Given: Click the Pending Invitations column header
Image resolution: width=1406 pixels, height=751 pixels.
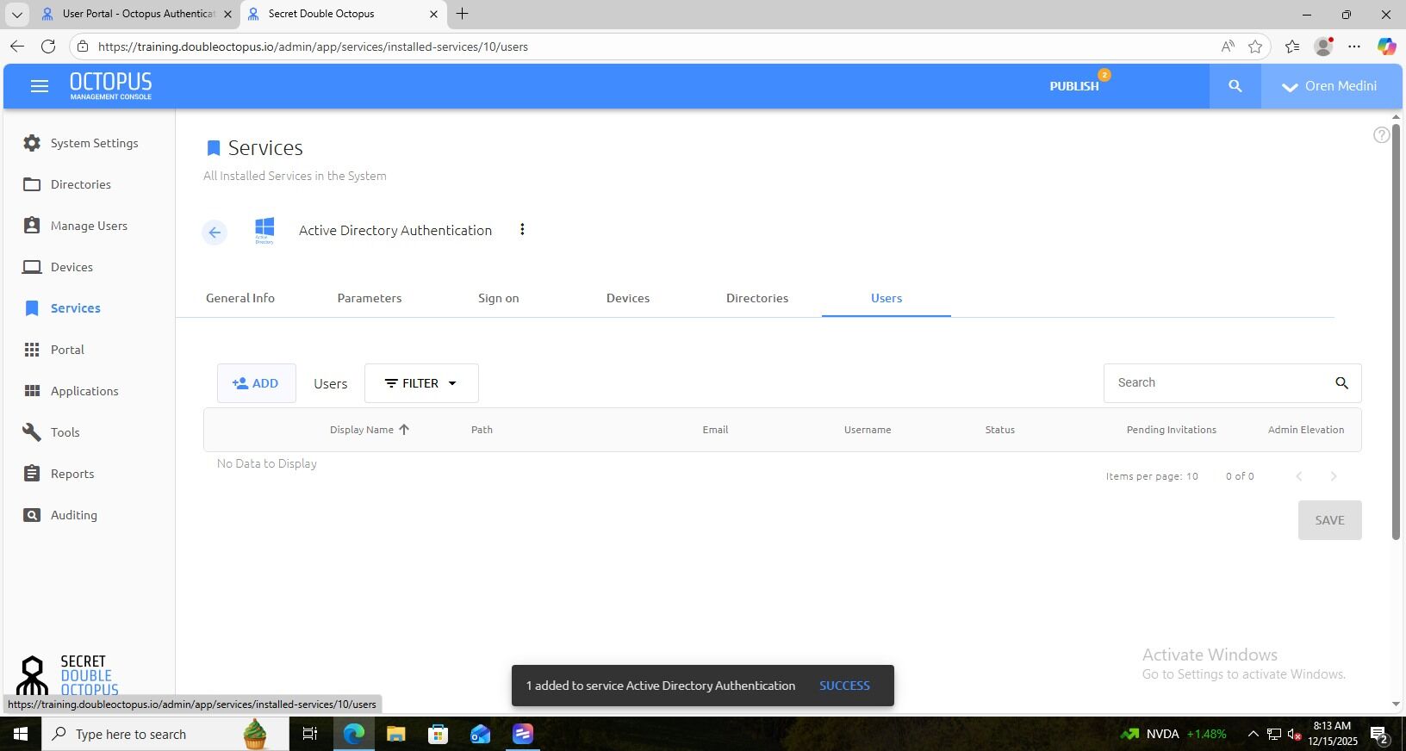Looking at the screenshot, I should point(1172,430).
